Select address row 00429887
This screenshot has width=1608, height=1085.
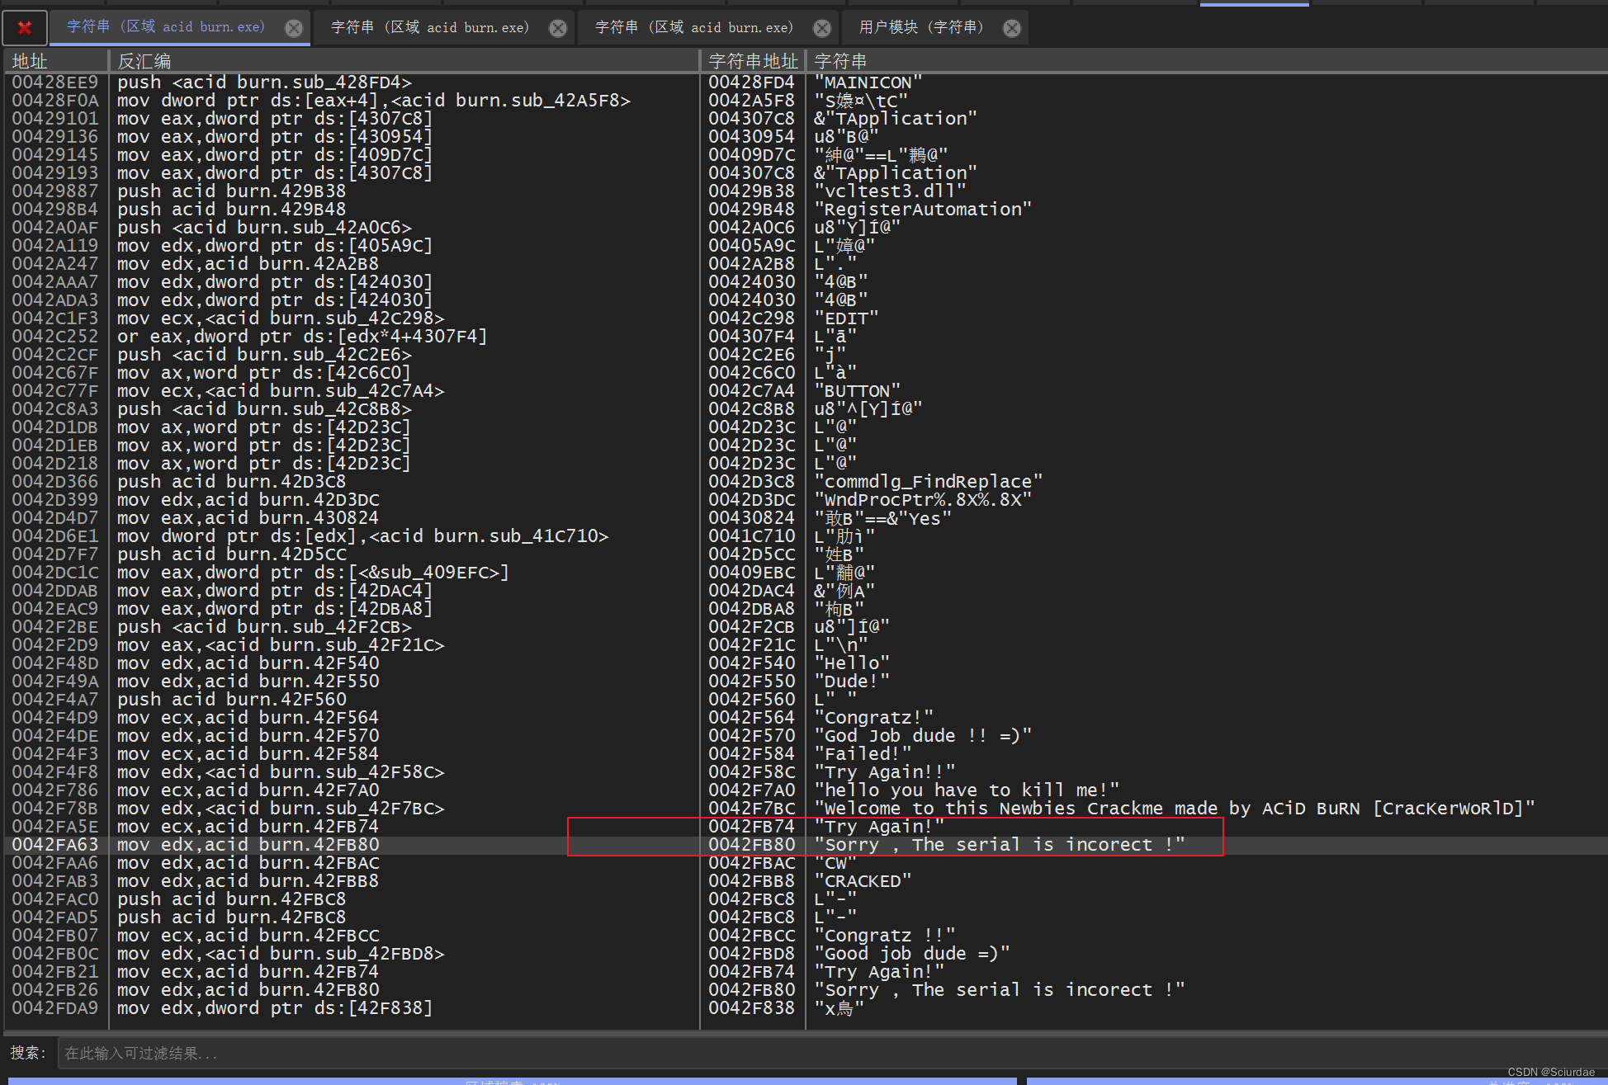[x=54, y=191]
